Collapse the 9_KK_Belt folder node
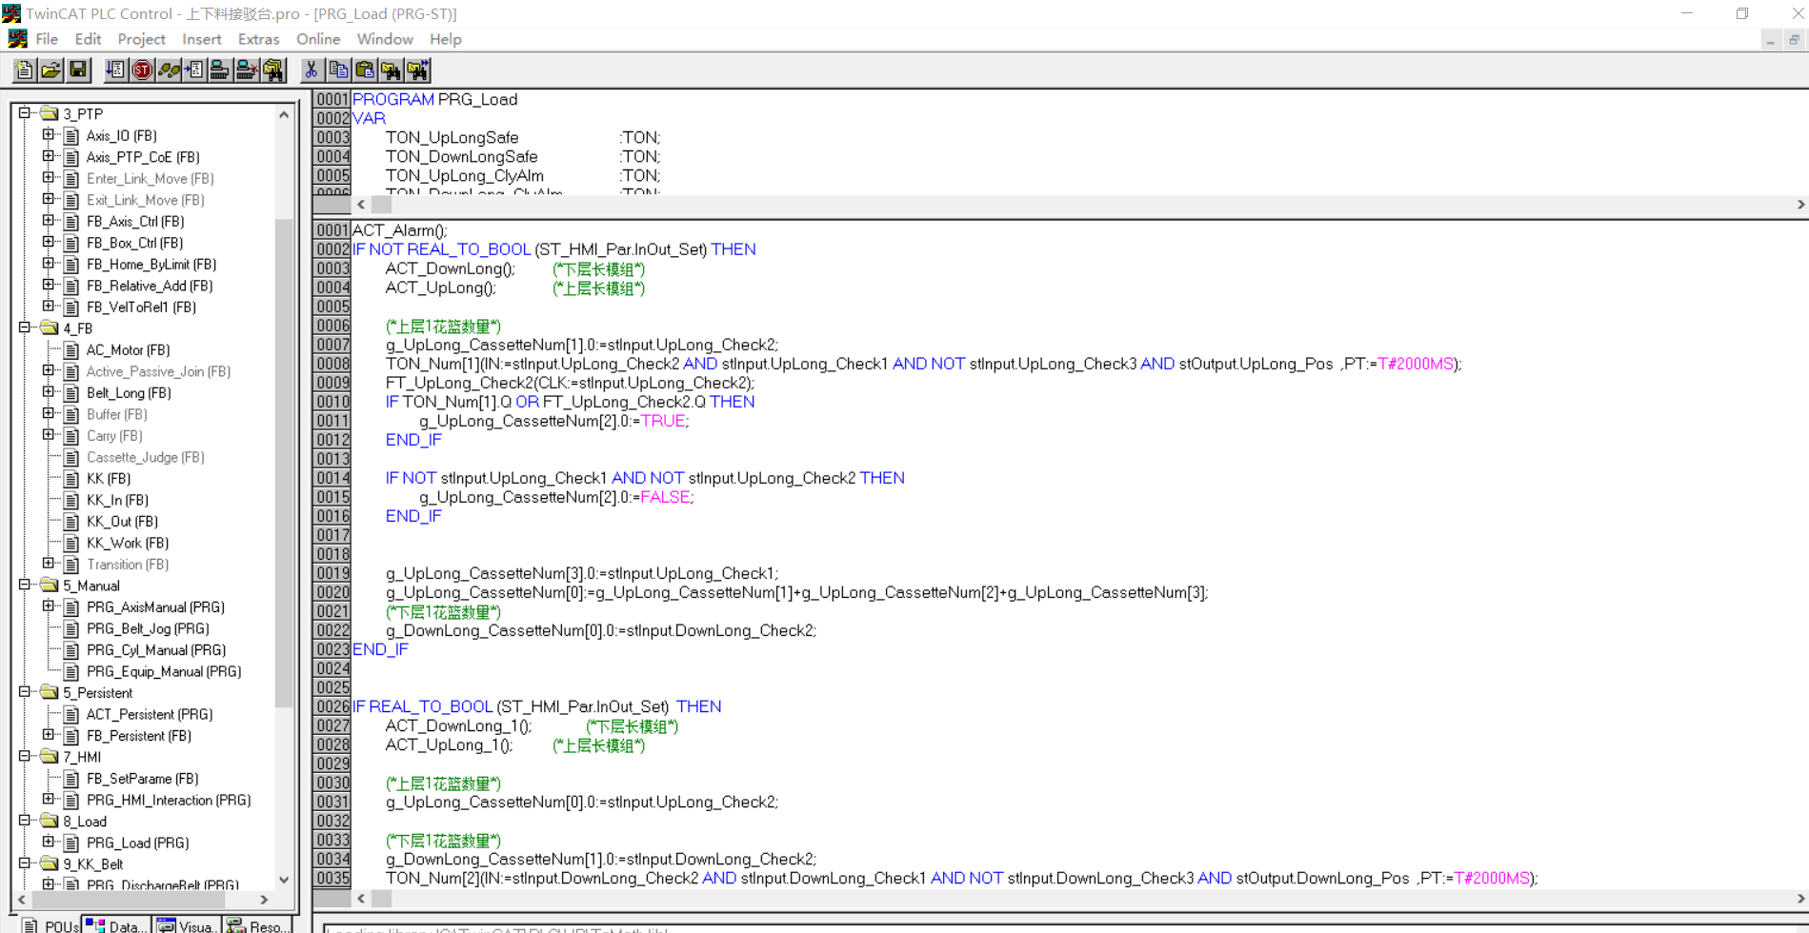 (26, 864)
